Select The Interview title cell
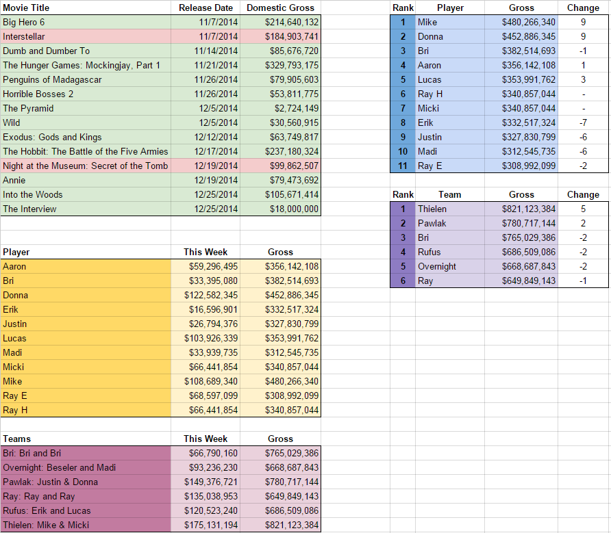611x533 pixels. tap(86, 209)
